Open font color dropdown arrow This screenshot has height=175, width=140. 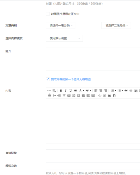click(x=83, y=91)
